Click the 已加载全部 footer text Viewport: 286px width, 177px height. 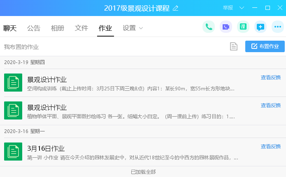click(143, 172)
